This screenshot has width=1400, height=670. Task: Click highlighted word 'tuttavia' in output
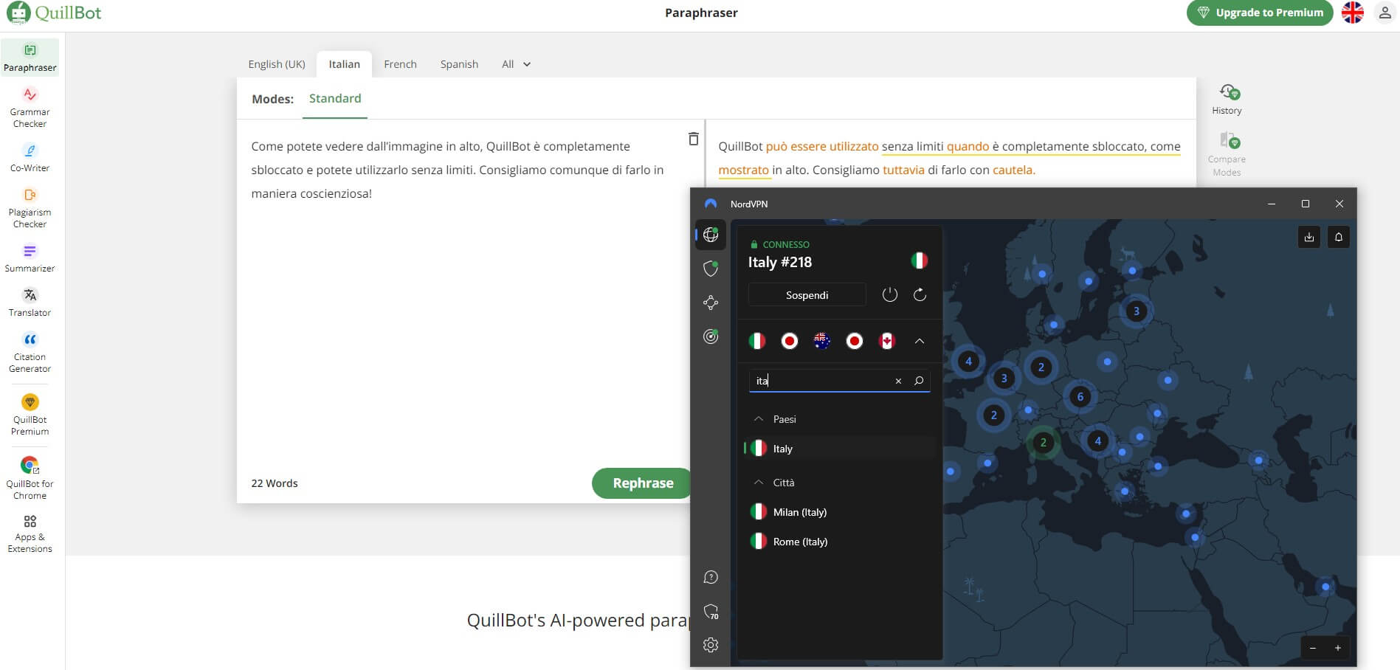(x=903, y=170)
